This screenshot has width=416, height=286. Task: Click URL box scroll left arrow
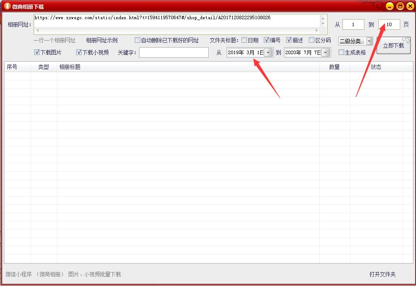click(38, 30)
